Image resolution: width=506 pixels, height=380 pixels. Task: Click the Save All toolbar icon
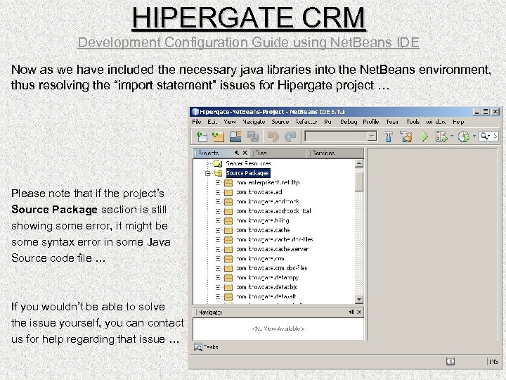[253, 137]
